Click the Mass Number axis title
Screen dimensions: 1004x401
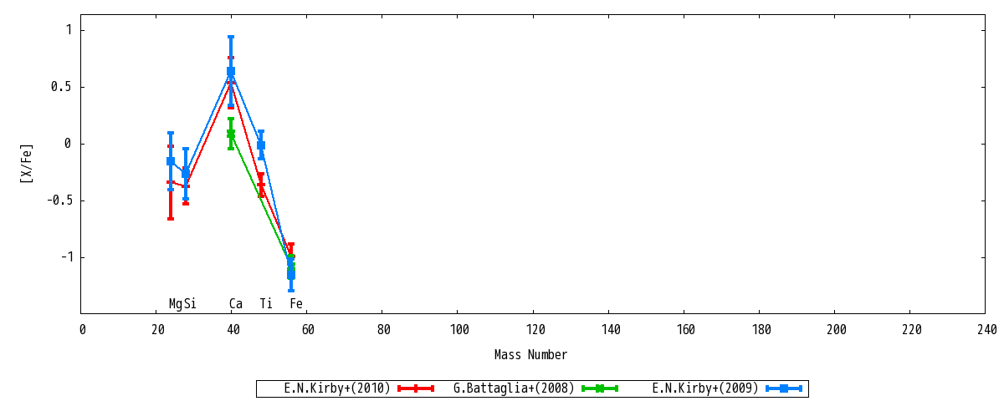point(530,355)
